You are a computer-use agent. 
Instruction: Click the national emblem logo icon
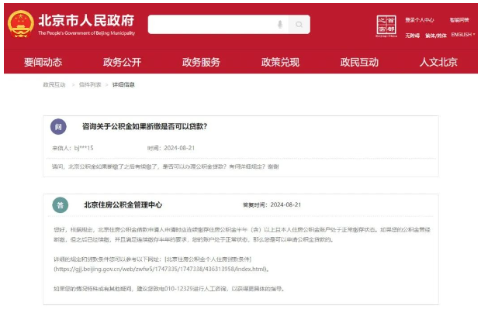20,24
